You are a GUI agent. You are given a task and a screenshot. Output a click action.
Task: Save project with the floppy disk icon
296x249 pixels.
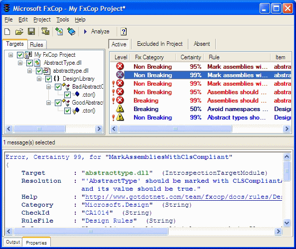point(31,31)
